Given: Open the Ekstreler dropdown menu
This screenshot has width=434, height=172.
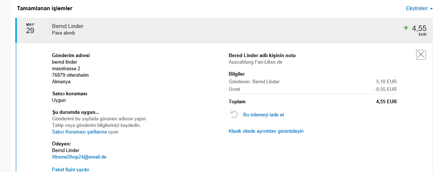Looking at the screenshot, I should click(416, 8).
